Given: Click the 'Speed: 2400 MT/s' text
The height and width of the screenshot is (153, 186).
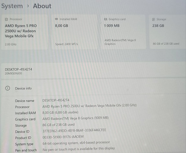Looking at the screenshot, I should 67,44.
